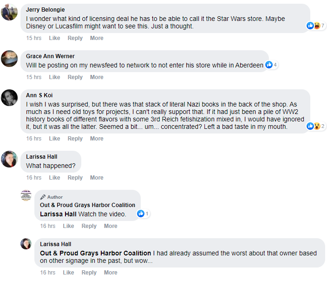Open More options under Jerry Belongie's comment

click(x=97, y=38)
